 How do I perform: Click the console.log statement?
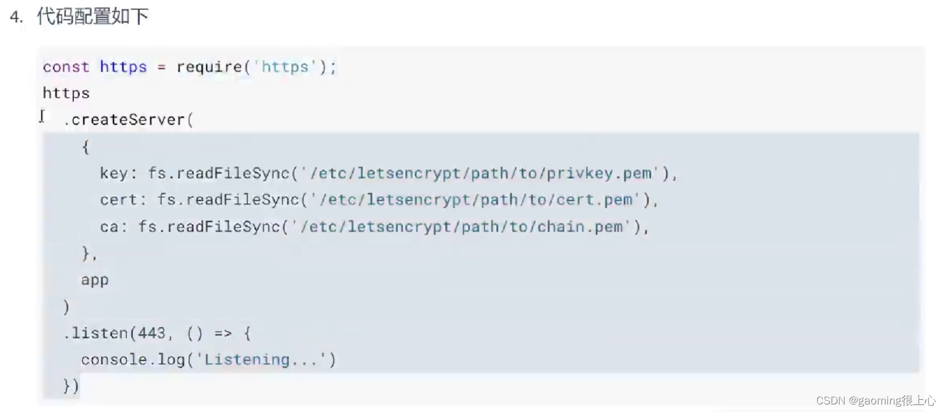point(209,360)
